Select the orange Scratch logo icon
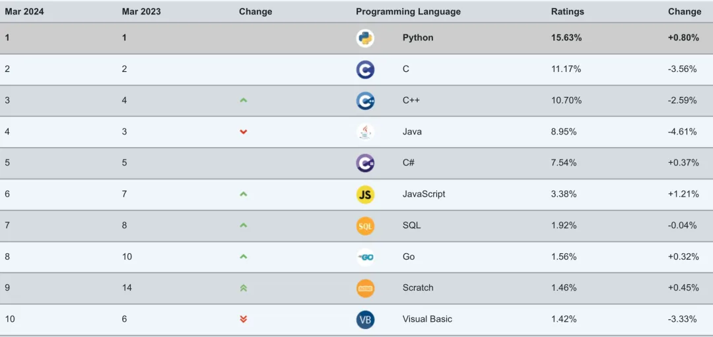The height and width of the screenshot is (337, 713). pyautogui.click(x=365, y=288)
